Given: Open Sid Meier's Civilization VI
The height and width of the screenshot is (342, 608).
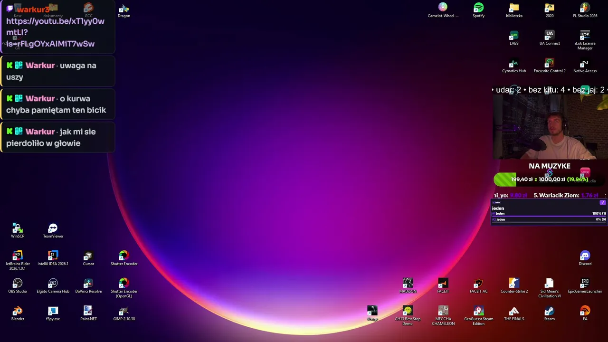Looking at the screenshot, I should point(550,288).
